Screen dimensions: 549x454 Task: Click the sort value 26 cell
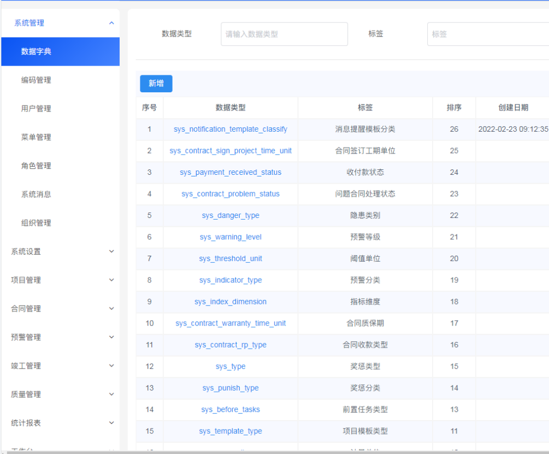pos(454,129)
